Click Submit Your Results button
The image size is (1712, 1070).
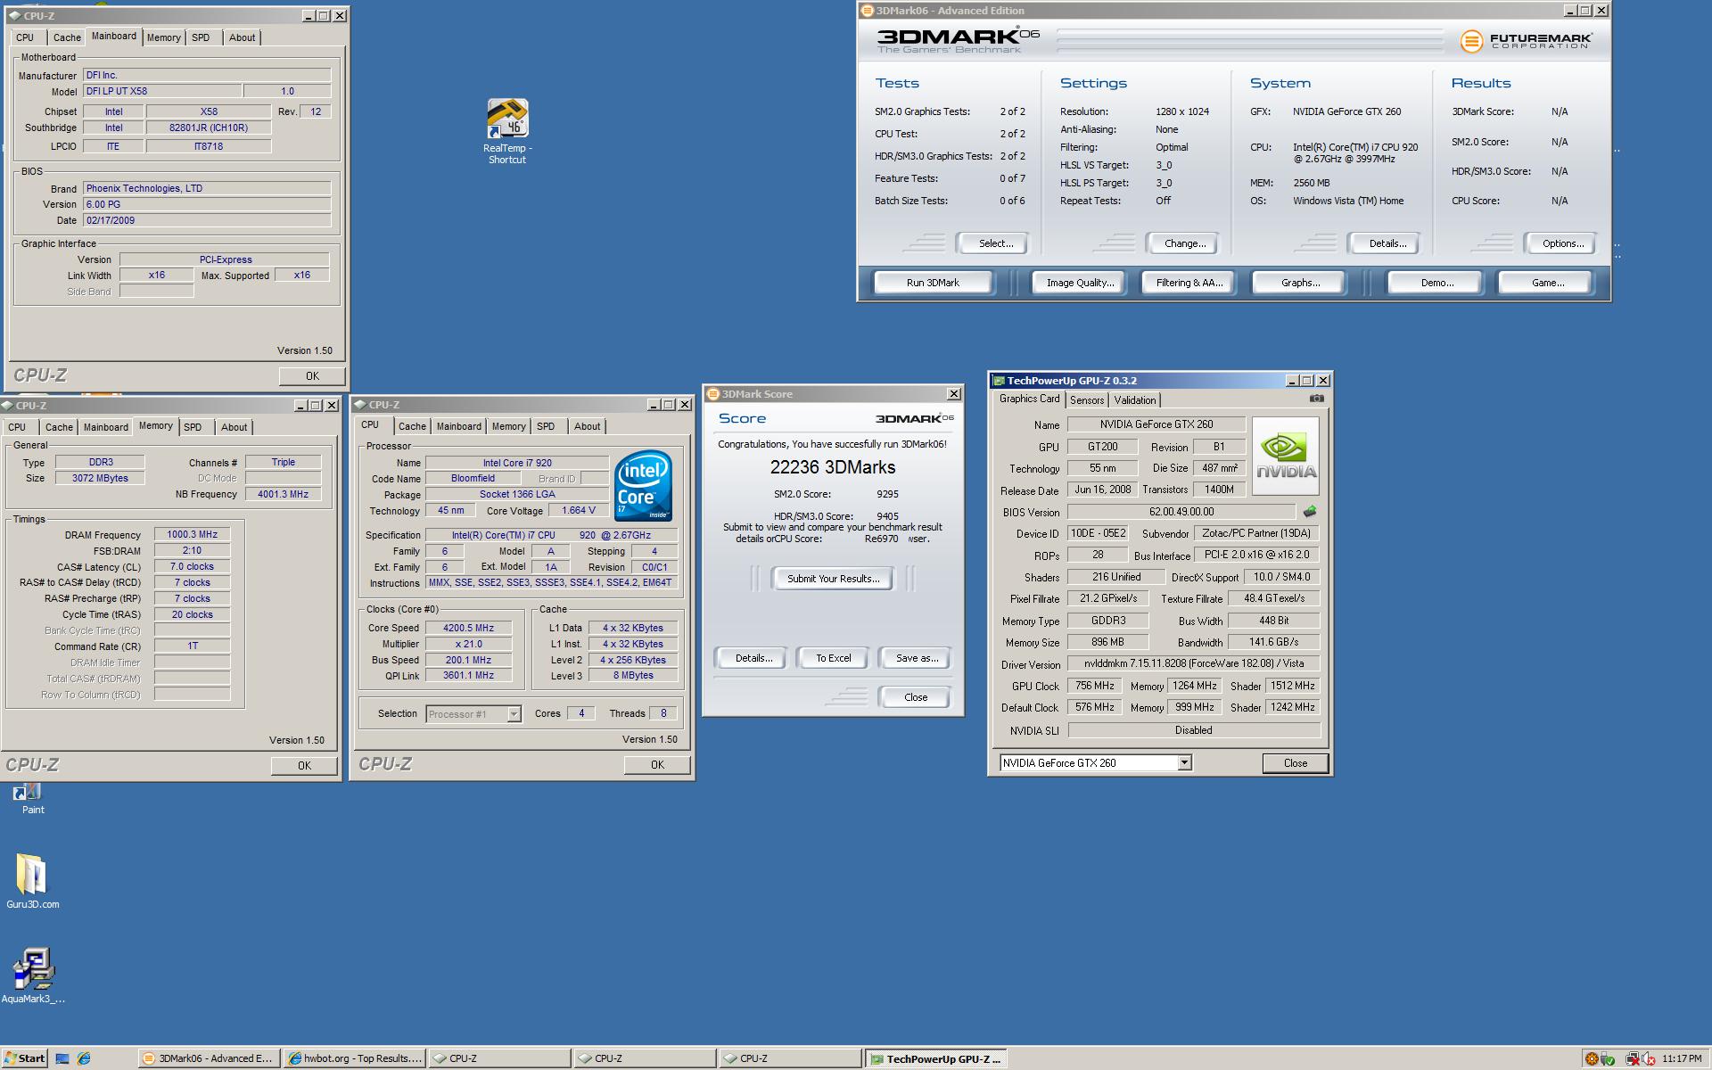coord(833,579)
